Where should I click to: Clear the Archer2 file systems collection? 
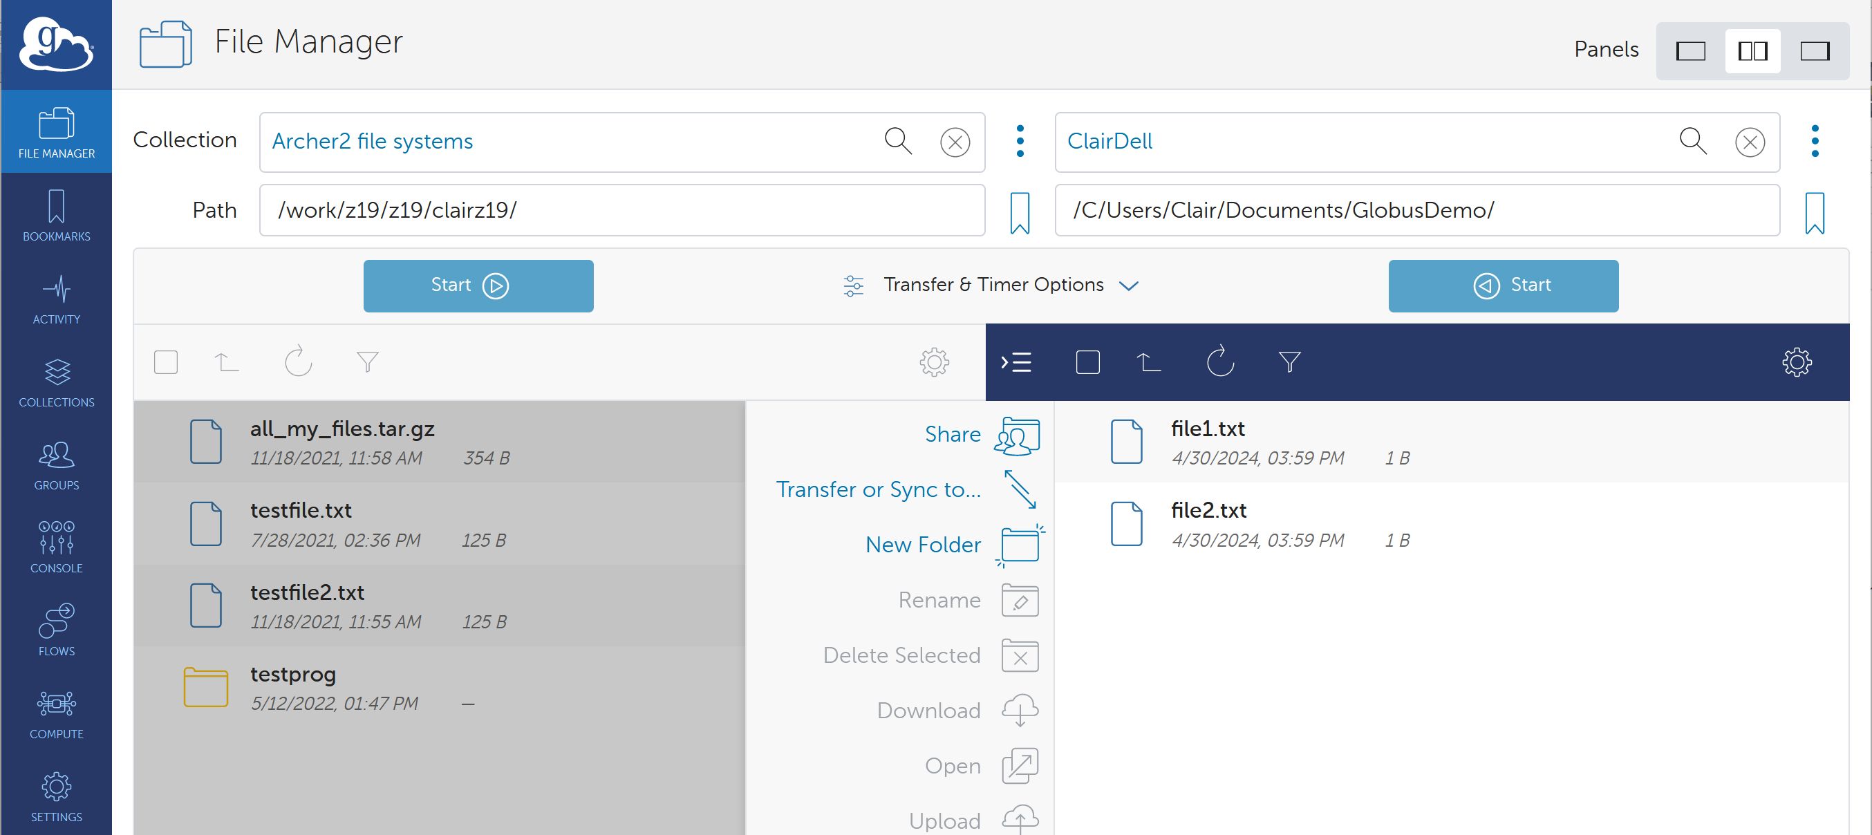click(955, 142)
